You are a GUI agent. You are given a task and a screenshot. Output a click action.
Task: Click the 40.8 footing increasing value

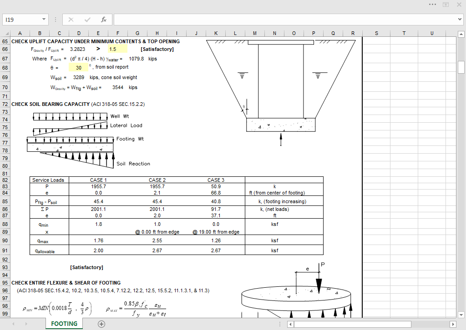(x=216, y=201)
